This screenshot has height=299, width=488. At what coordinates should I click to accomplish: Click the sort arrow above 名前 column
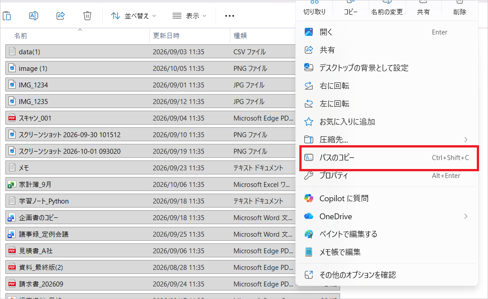pos(80,30)
